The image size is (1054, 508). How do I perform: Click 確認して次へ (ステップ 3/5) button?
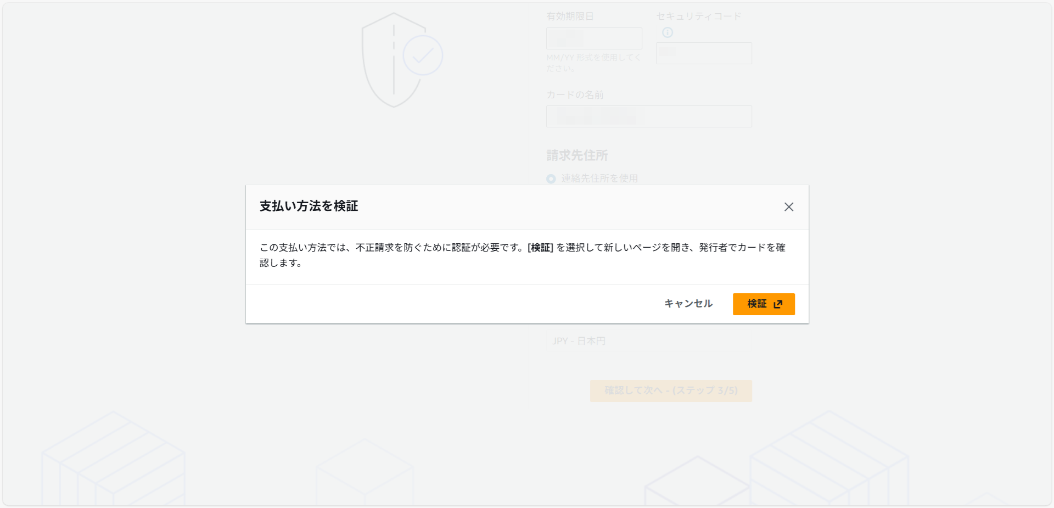tap(670, 390)
